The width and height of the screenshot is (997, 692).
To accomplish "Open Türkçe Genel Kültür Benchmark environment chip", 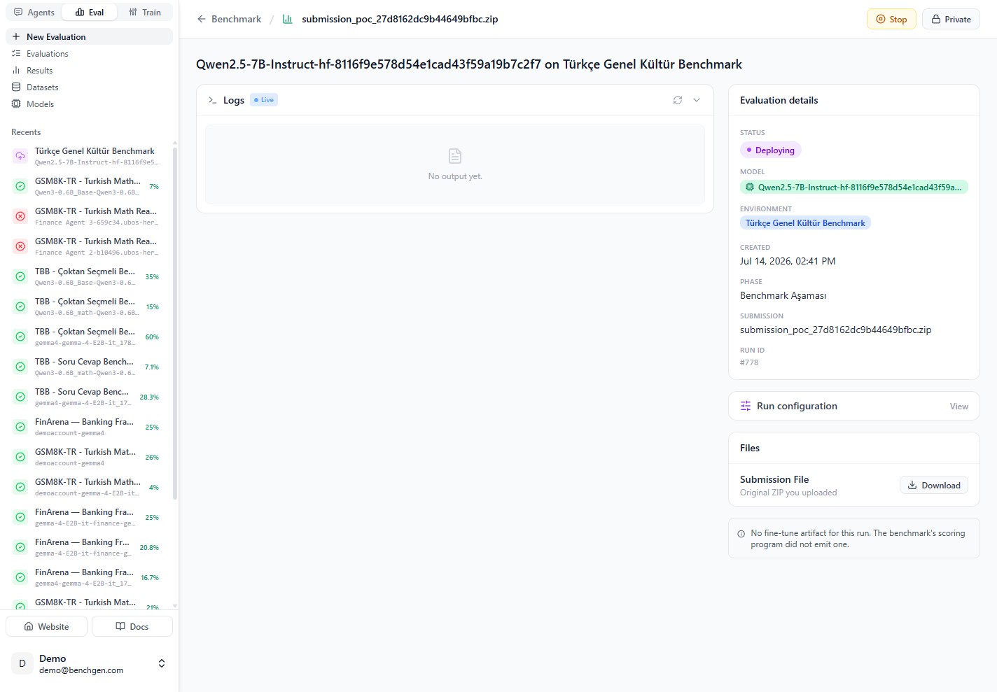I will [x=805, y=223].
